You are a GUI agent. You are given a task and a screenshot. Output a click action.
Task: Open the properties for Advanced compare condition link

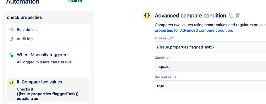click(194, 31)
